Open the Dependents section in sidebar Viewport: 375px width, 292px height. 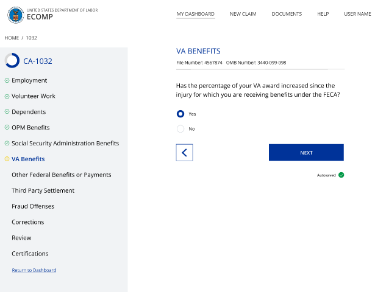click(x=29, y=112)
